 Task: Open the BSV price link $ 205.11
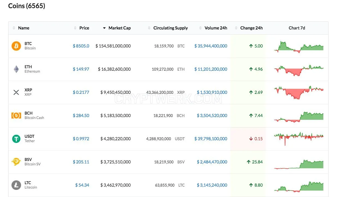click(81, 162)
